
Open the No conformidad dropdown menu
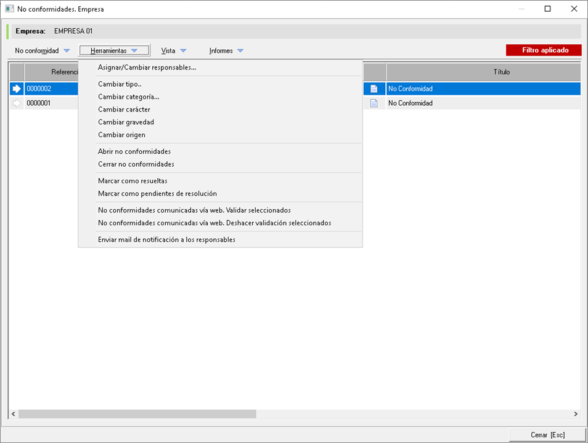point(43,50)
